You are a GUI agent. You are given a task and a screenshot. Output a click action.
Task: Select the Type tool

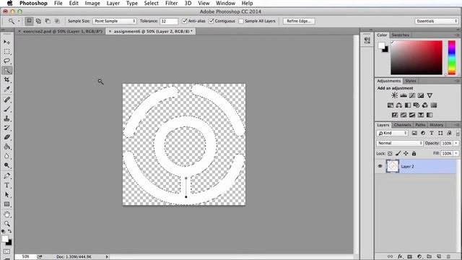click(x=6, y=186)
